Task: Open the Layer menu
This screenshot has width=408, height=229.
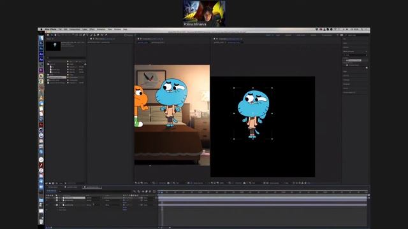Action: pos(85,29)
